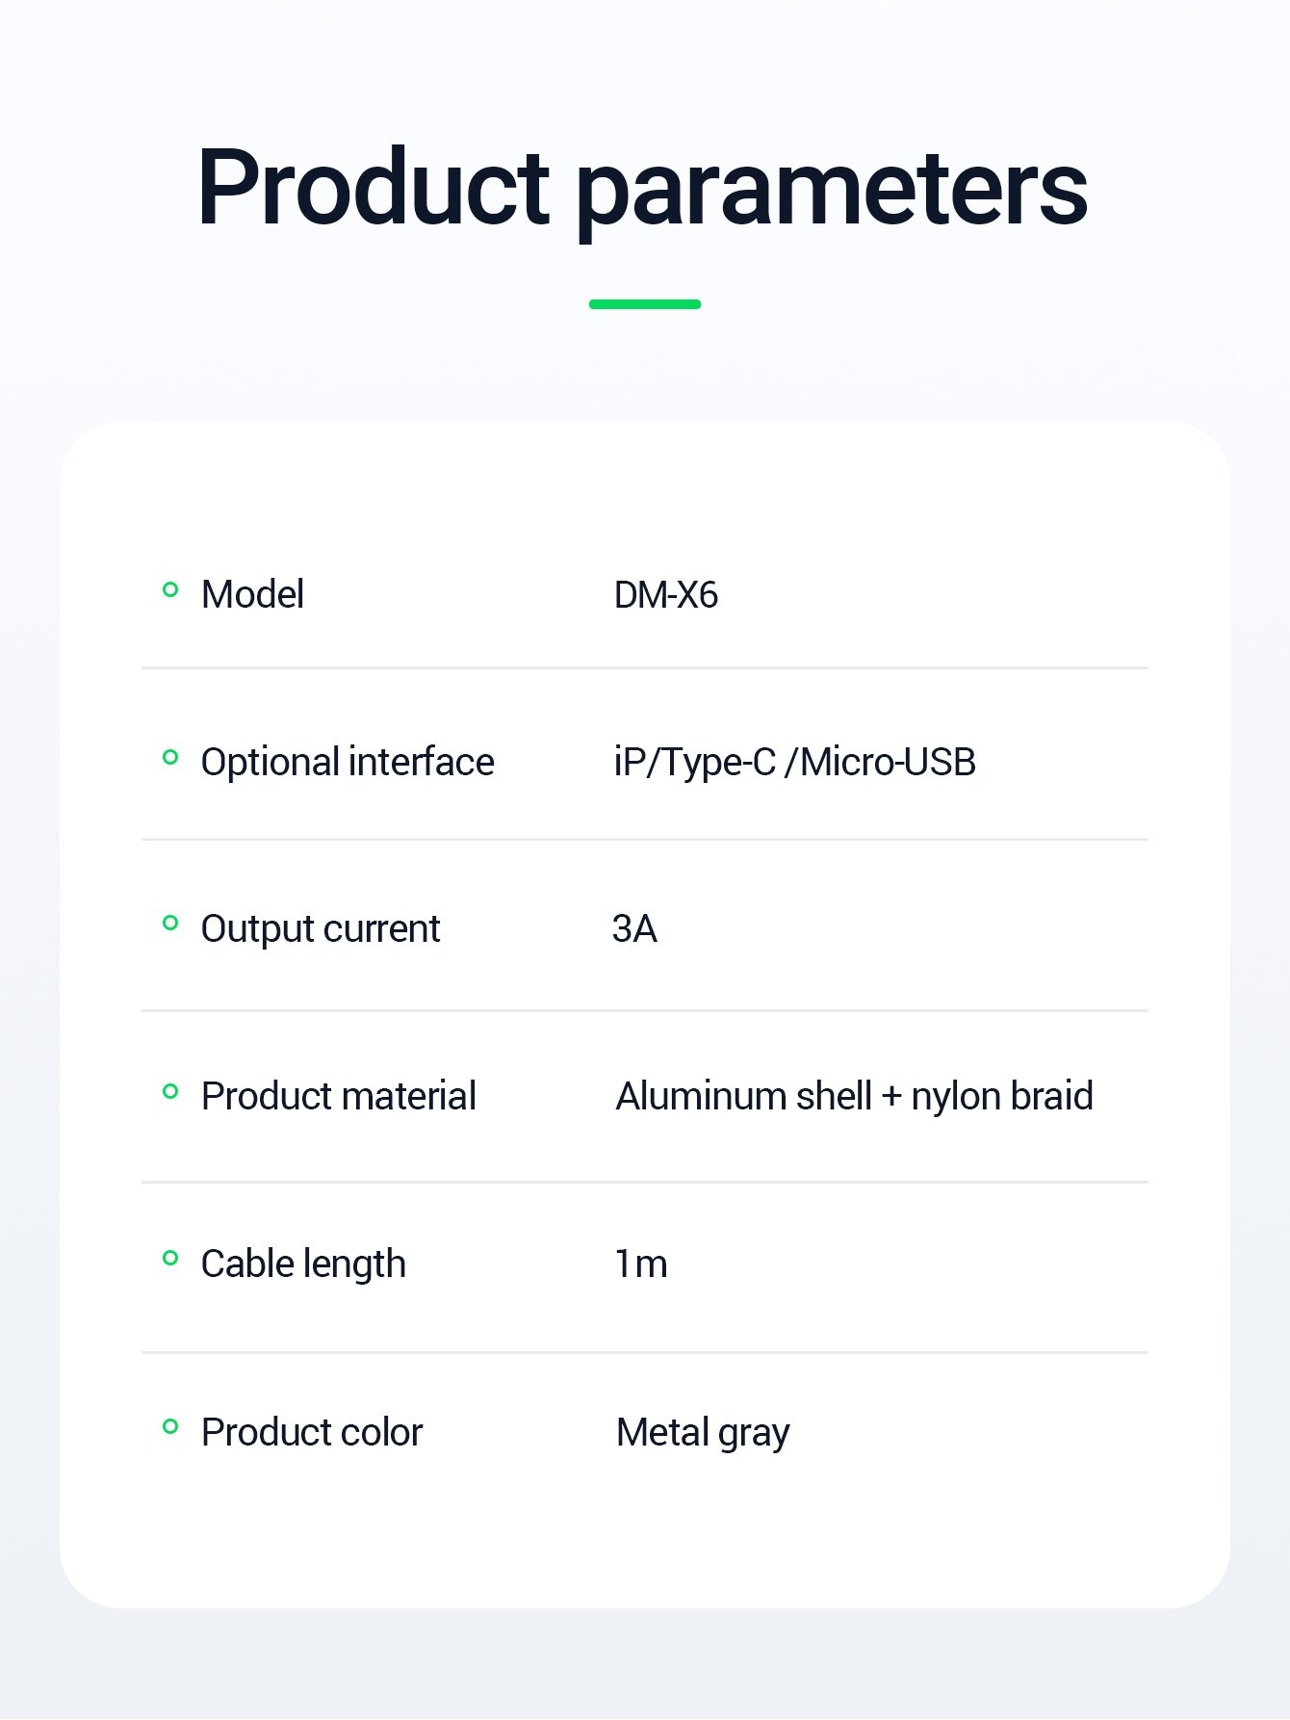Click the Metal gray color value
The width and height of the screenshot is (1290, 1720).
pos(703,1433)
